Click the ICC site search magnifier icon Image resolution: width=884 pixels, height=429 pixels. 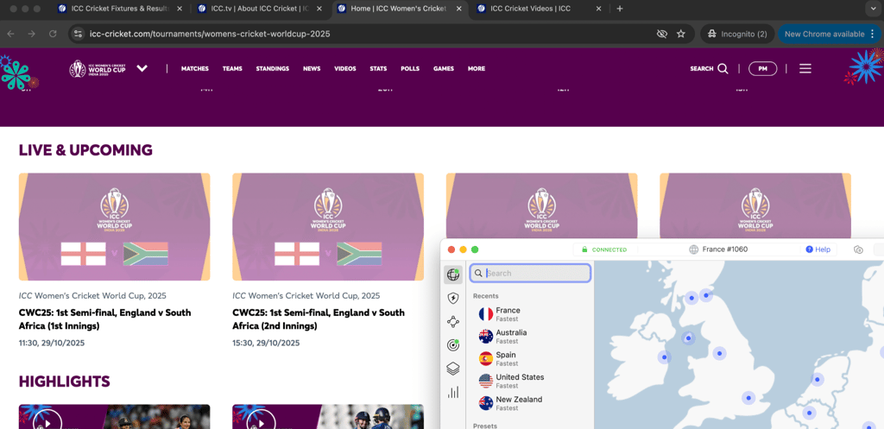(x=723, y=69)
